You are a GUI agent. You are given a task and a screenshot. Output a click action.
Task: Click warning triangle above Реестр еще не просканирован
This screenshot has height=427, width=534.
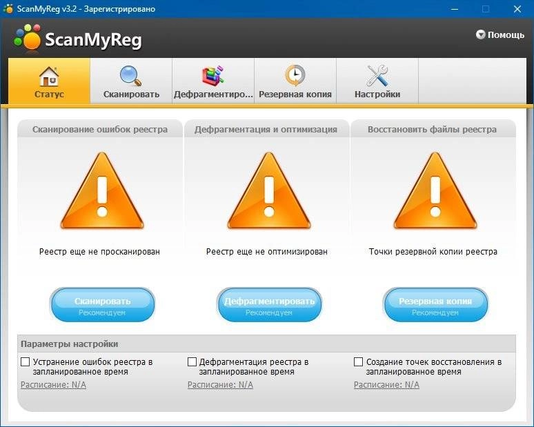pos(102,190)
